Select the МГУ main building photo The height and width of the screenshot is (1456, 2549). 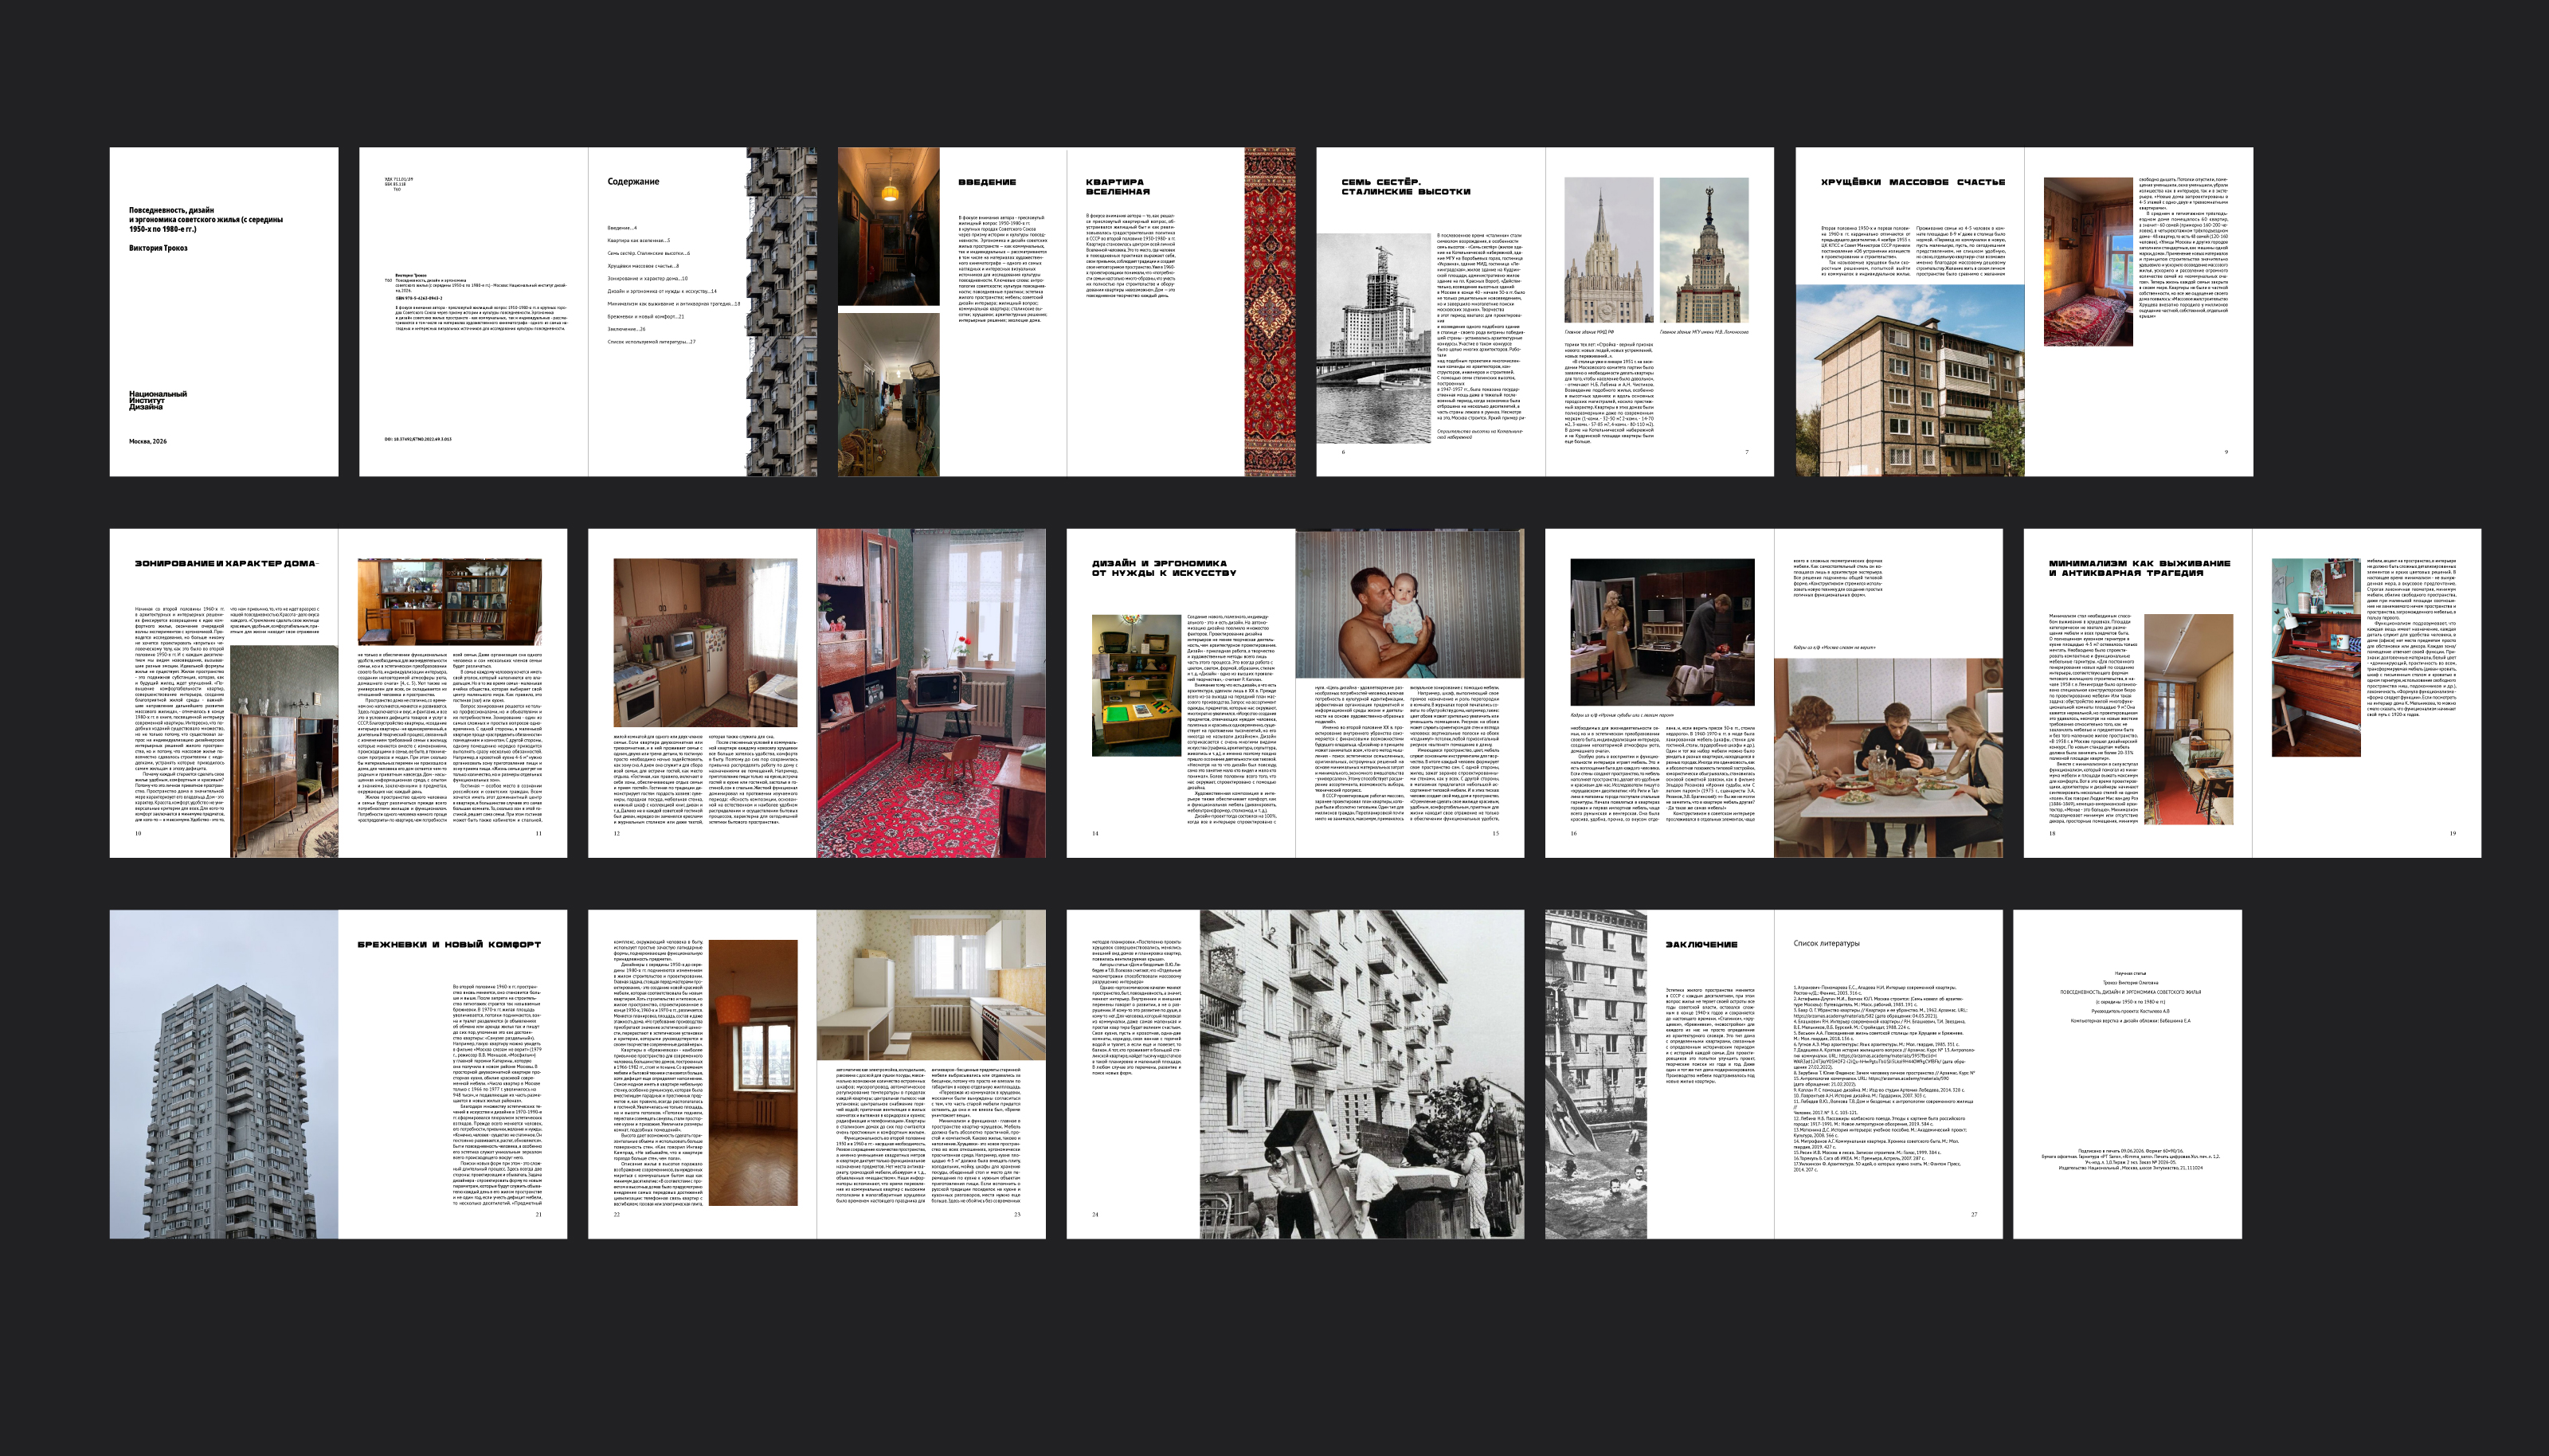tap(1704, 250)
